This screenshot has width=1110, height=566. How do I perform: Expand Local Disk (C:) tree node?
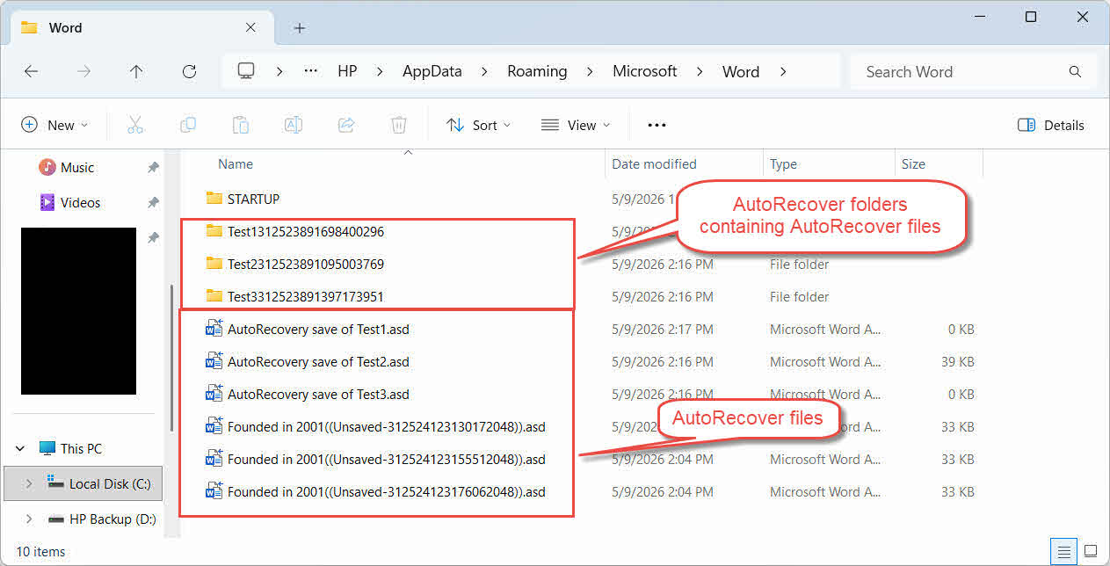coord(29,483)
